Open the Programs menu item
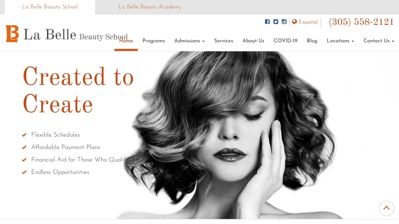This screenshot has width=399, height=224. click(x=154, y=41)
